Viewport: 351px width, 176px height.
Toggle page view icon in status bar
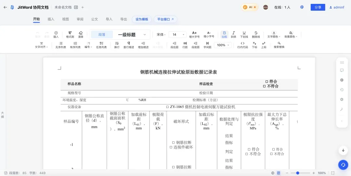coord(279,173)
